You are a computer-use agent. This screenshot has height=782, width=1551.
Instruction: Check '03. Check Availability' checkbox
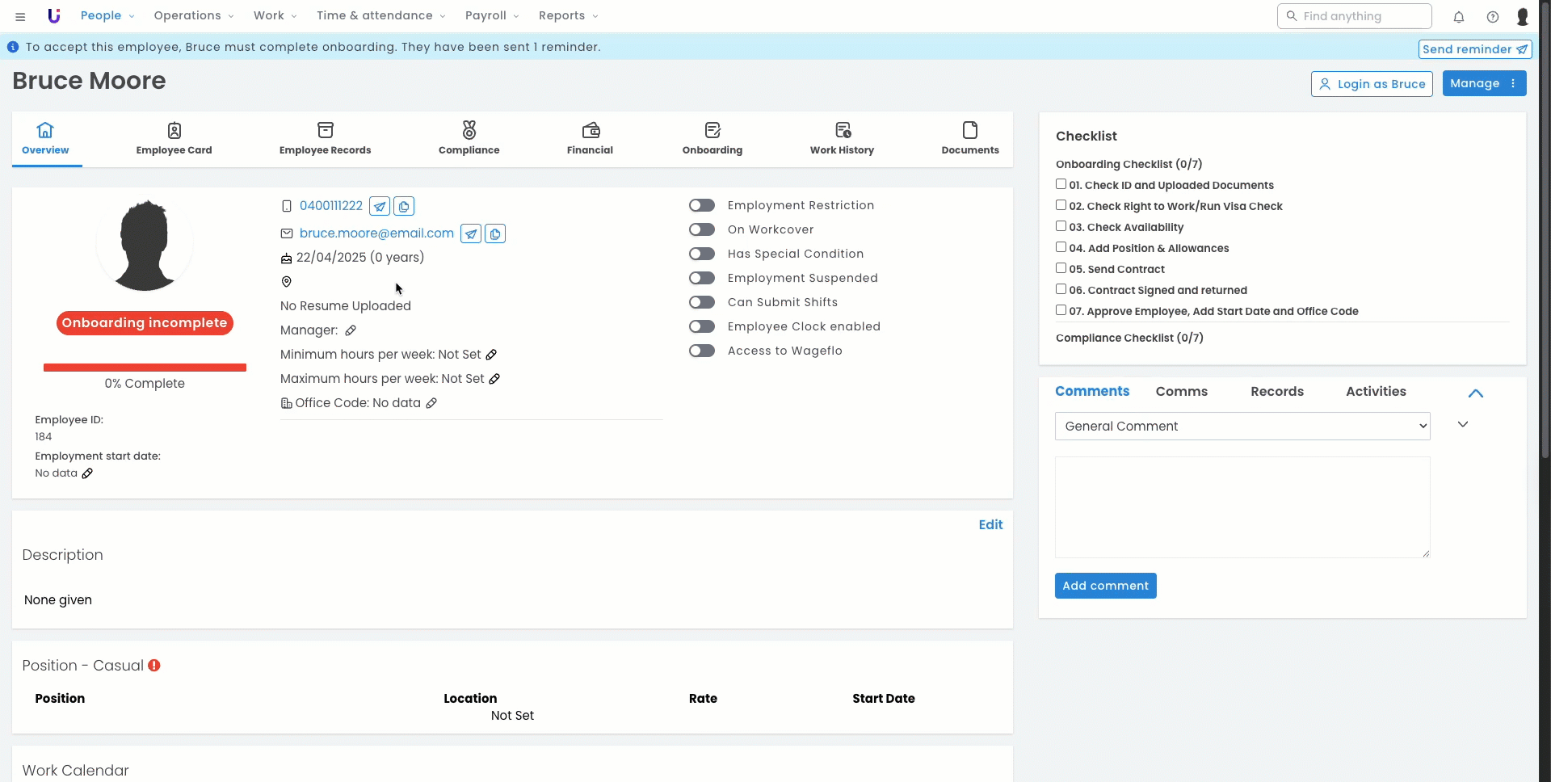pyautogui.click(x=1061, y=226)
